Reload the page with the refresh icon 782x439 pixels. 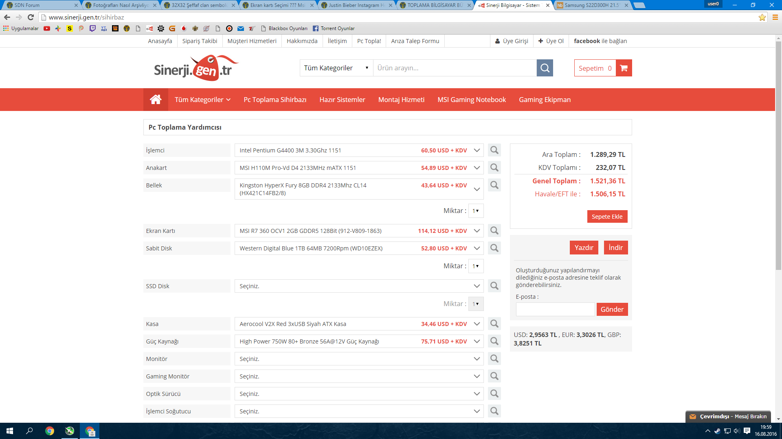31,17
